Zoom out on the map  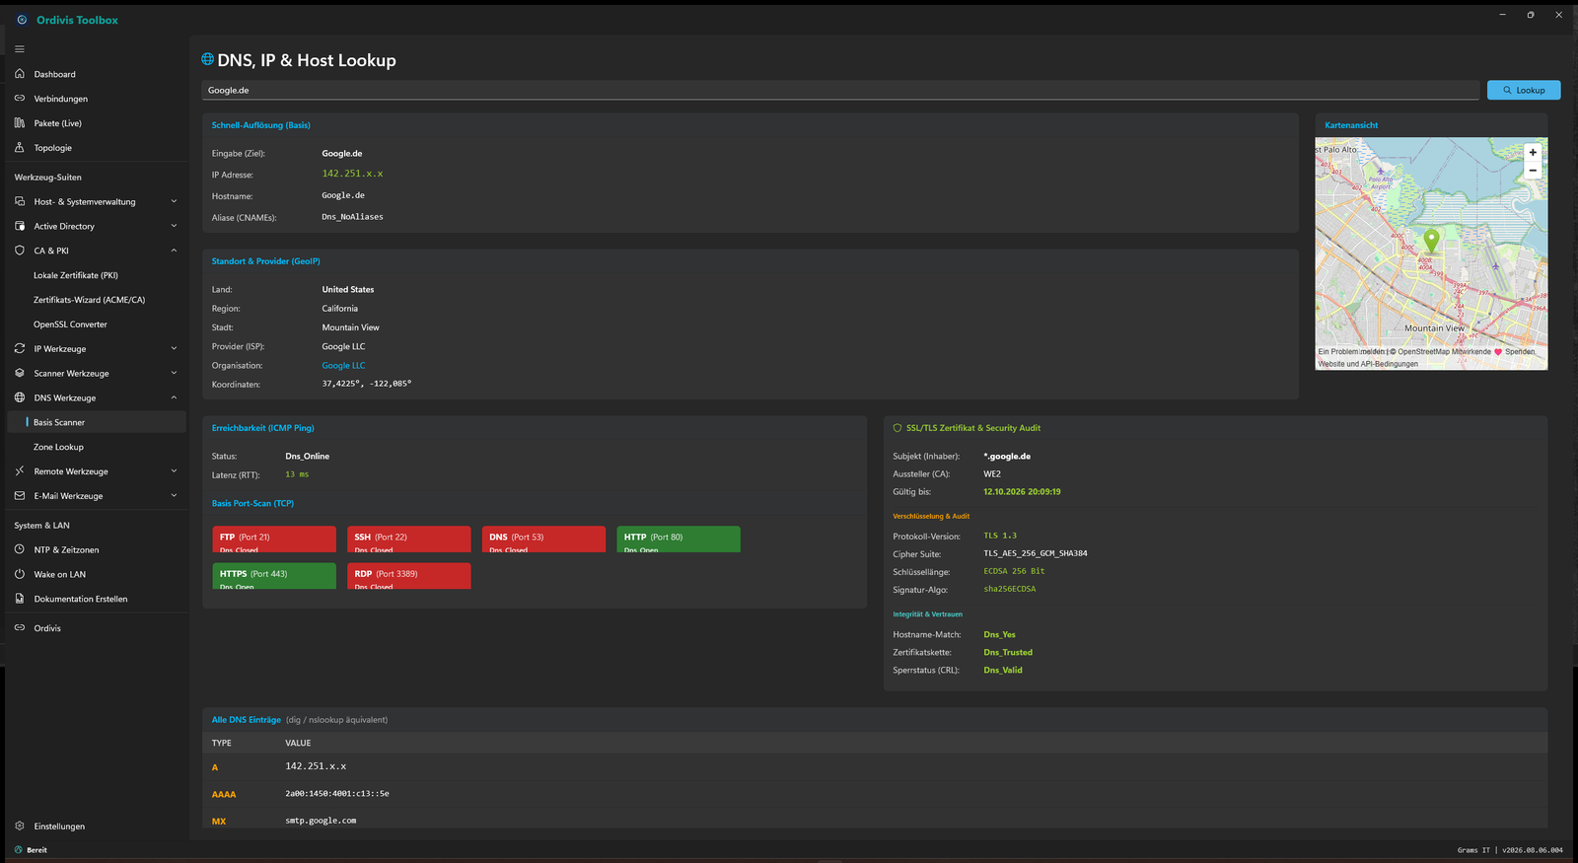click(x=1533, y=171)
